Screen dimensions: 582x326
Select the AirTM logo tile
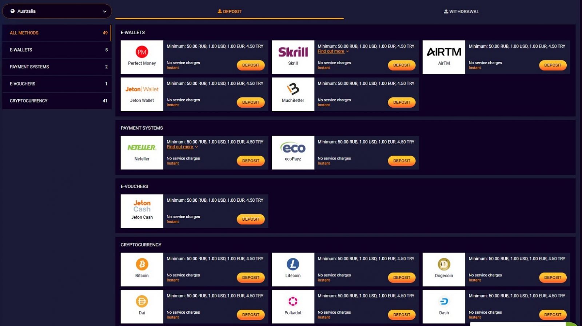pyautogui.click(x=444, y=57)
